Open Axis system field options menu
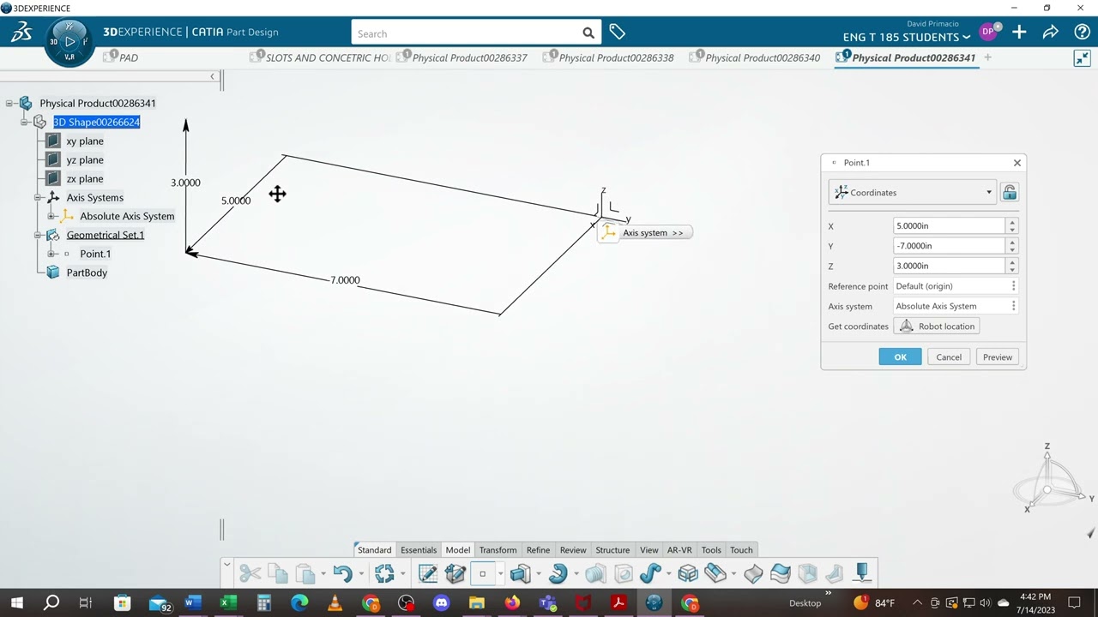The image size is (1098, 617). (x=1013, y=306)
